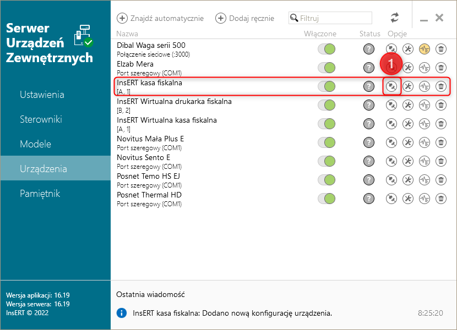Disable the Posnet Thermal HD switch

pos(327,199)
